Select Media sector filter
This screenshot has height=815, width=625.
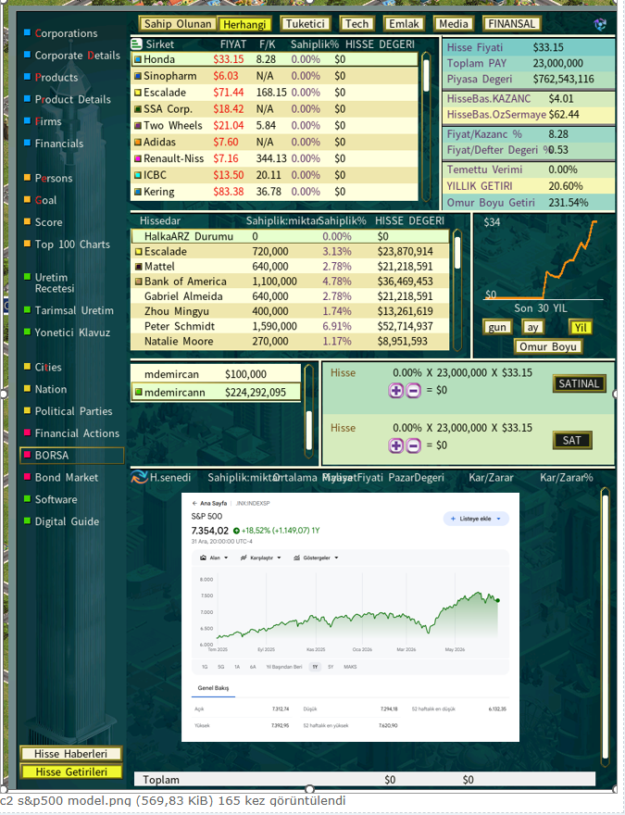click(x=454, y=24)
